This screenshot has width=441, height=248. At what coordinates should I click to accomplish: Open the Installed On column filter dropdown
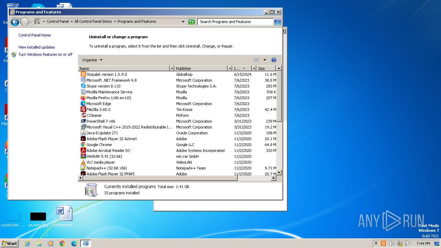(x=254, y=69)
